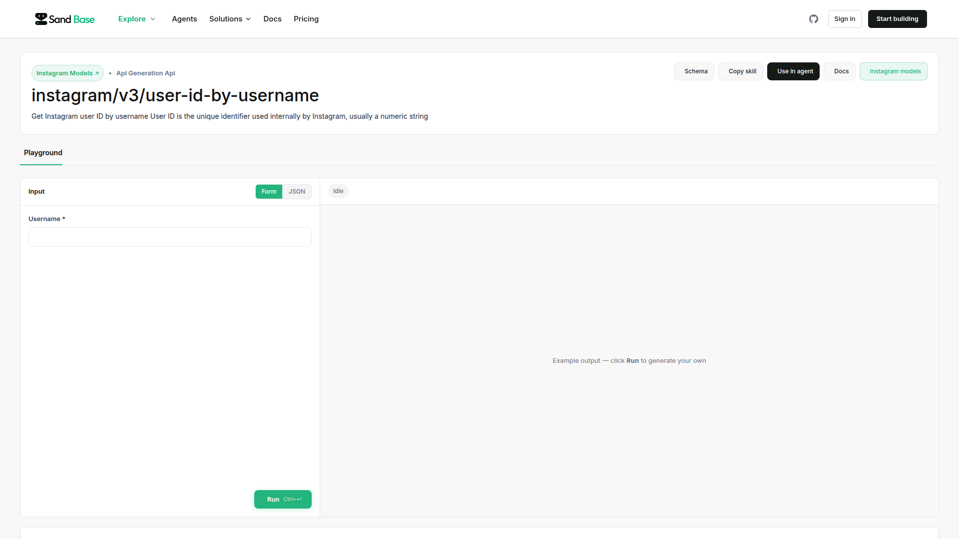
Task: Open the Instagram Models breadcrumb tag
Action: (67, 73)
